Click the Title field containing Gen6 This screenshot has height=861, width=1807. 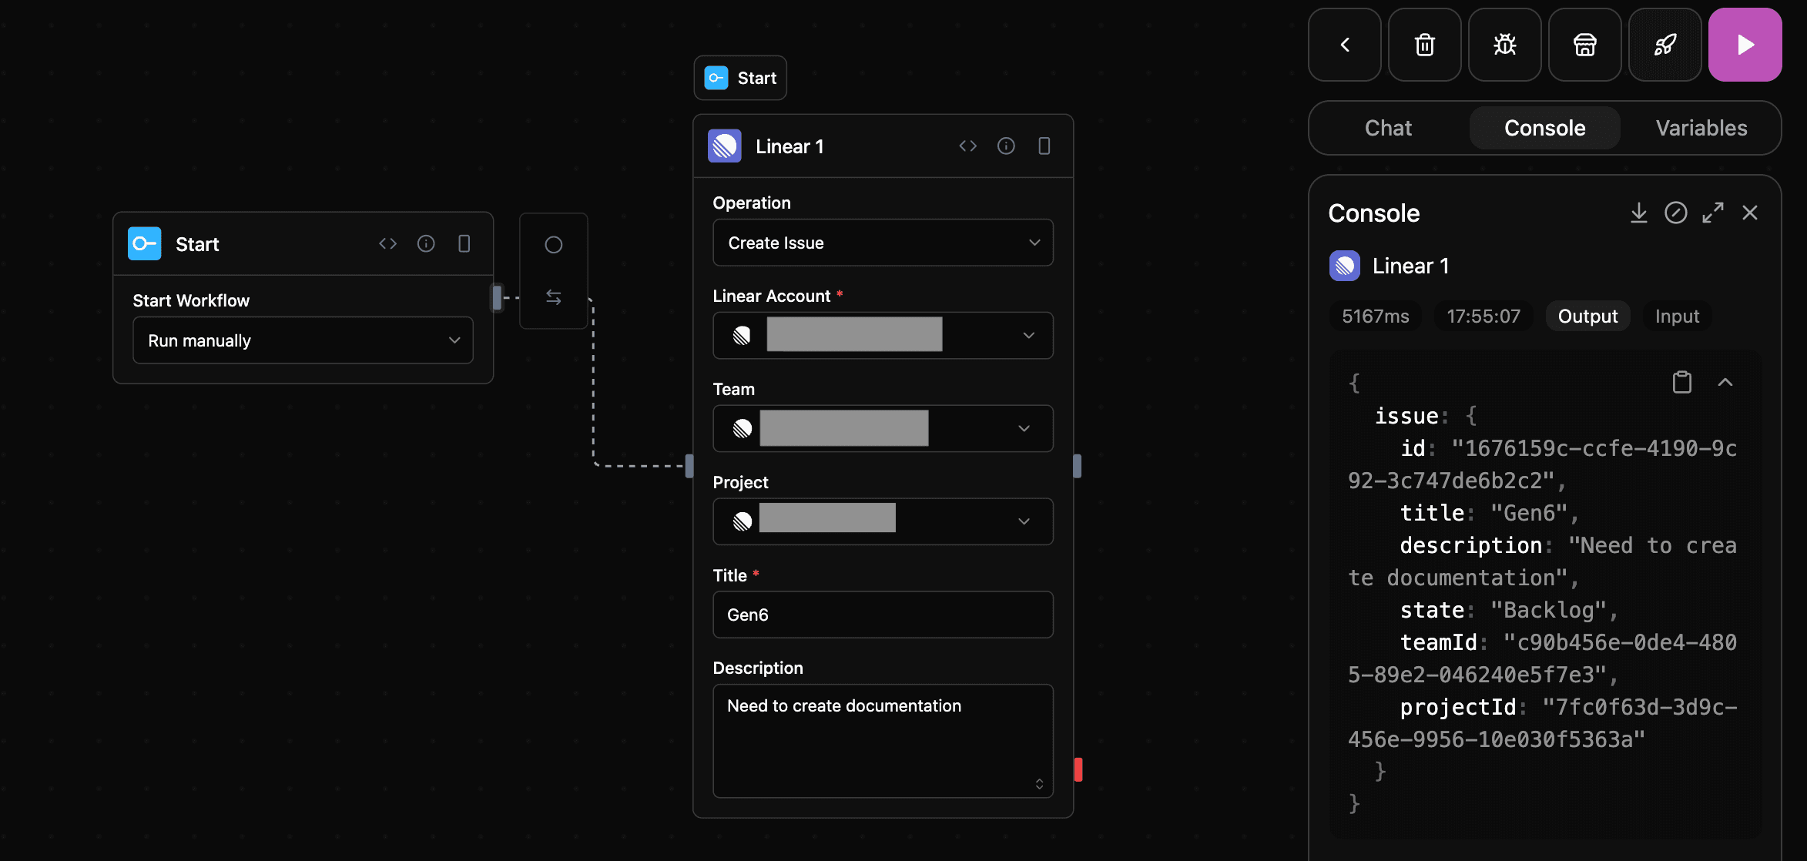click(x=883, y=615)
